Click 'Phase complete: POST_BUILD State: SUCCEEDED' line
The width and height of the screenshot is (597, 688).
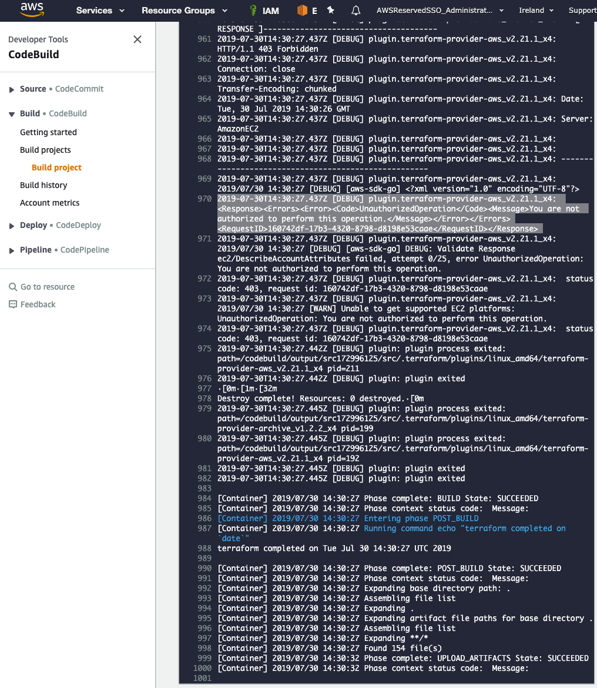[x=390, y=568]
